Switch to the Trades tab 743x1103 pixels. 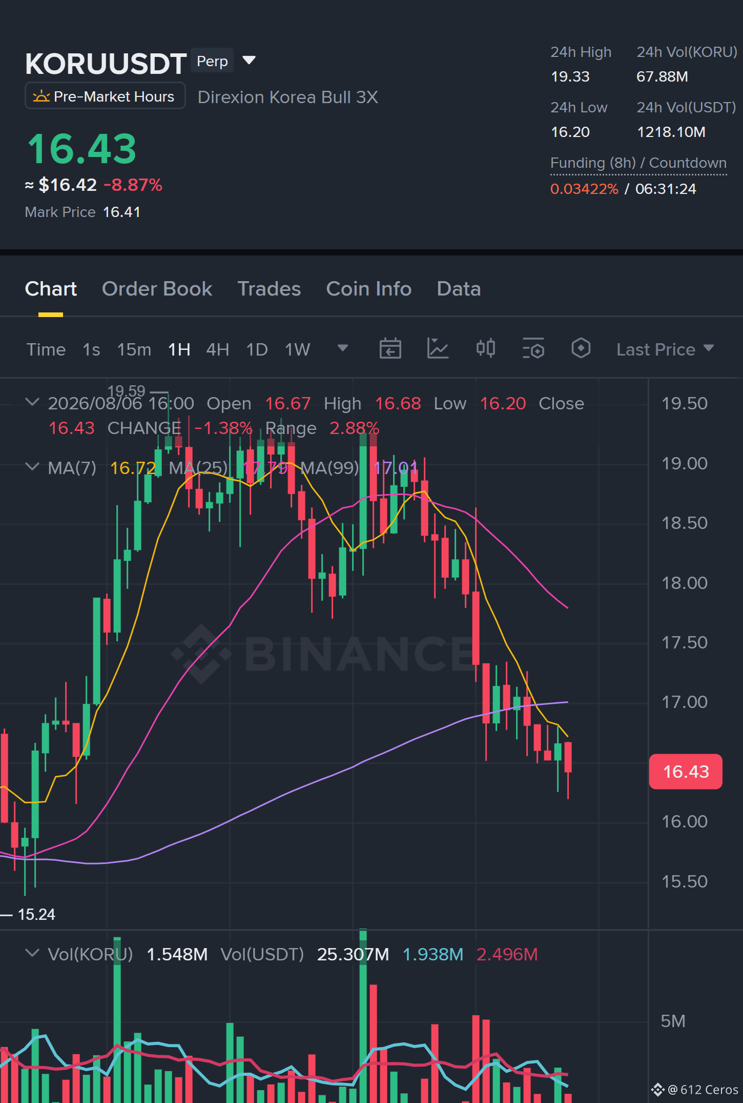269,289
